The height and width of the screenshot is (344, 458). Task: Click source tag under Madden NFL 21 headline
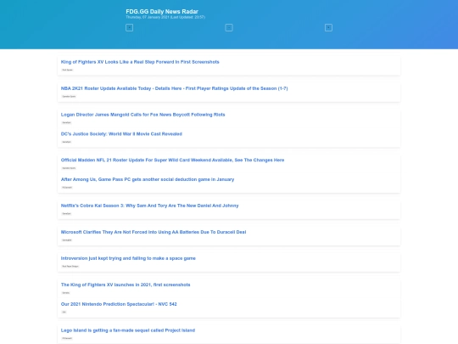point(69,168)
